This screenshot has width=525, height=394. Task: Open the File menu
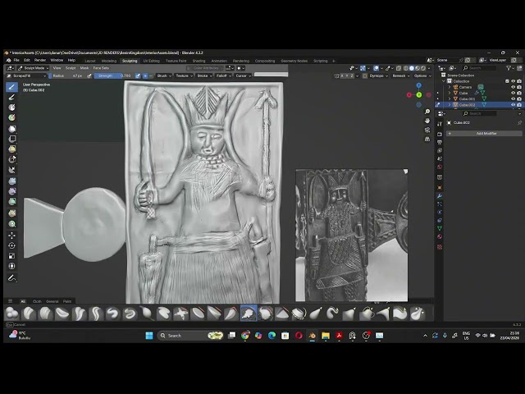click(x=16, y=60)
